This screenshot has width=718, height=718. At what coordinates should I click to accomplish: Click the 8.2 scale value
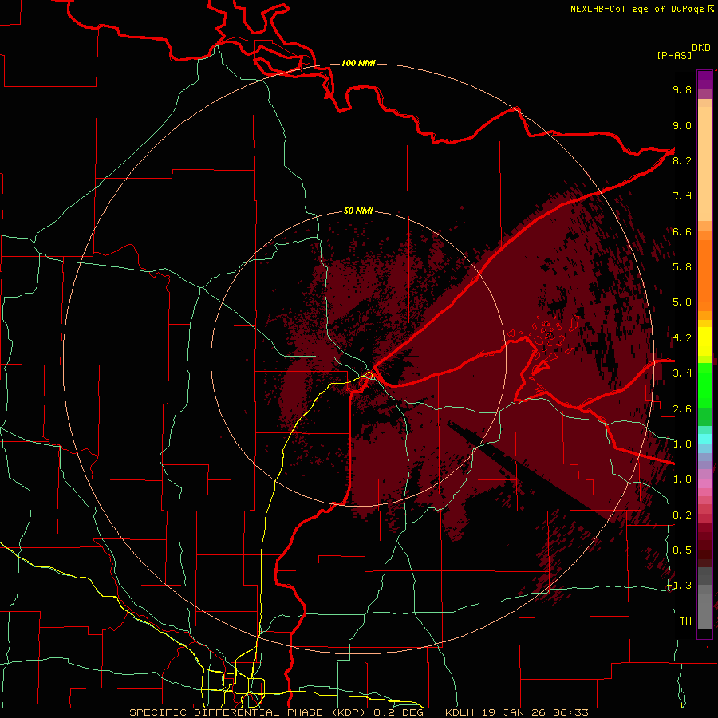coord(682,160)
